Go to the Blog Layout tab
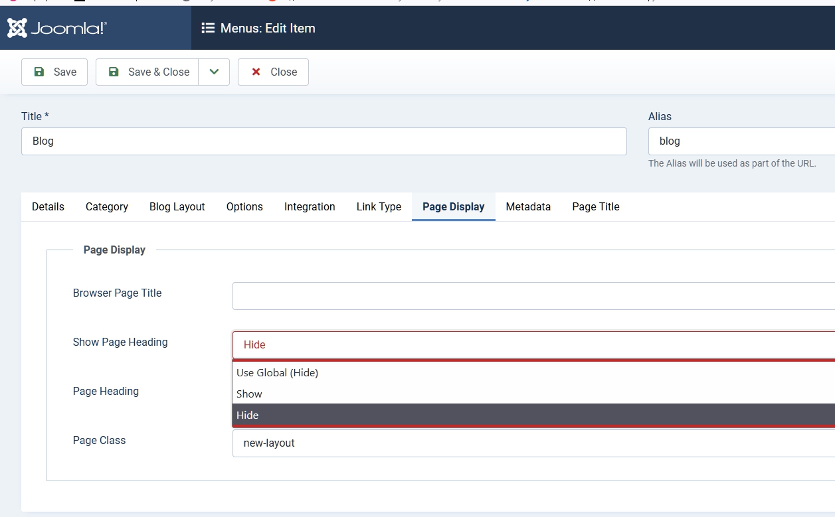This screenshot has width=835, height=517. pos(177,206)
